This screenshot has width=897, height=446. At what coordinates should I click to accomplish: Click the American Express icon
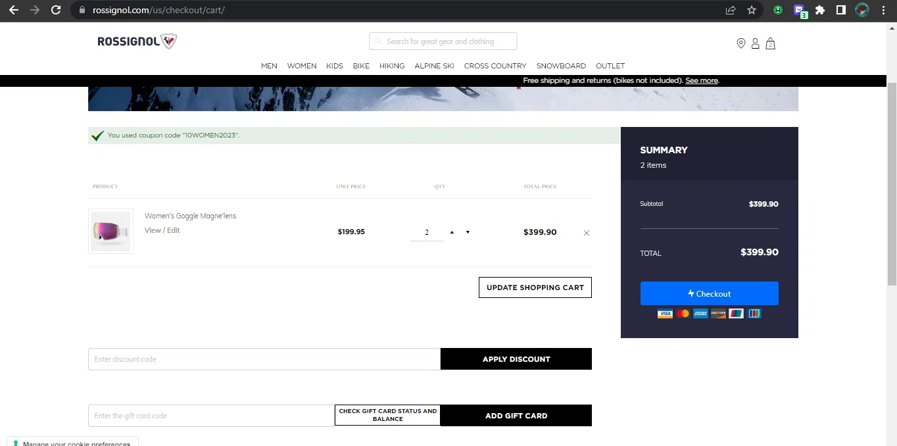coord(700,314)
